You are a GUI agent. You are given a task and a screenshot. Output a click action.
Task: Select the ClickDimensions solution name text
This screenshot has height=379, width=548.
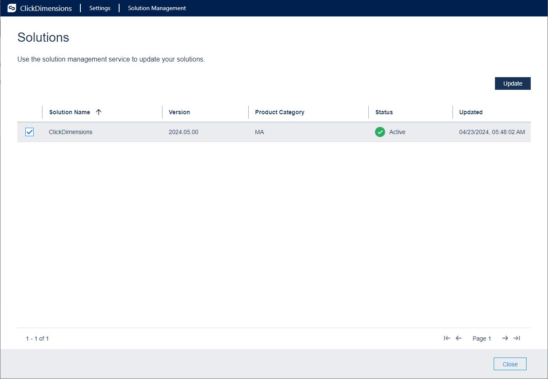(x=70, y=132)
